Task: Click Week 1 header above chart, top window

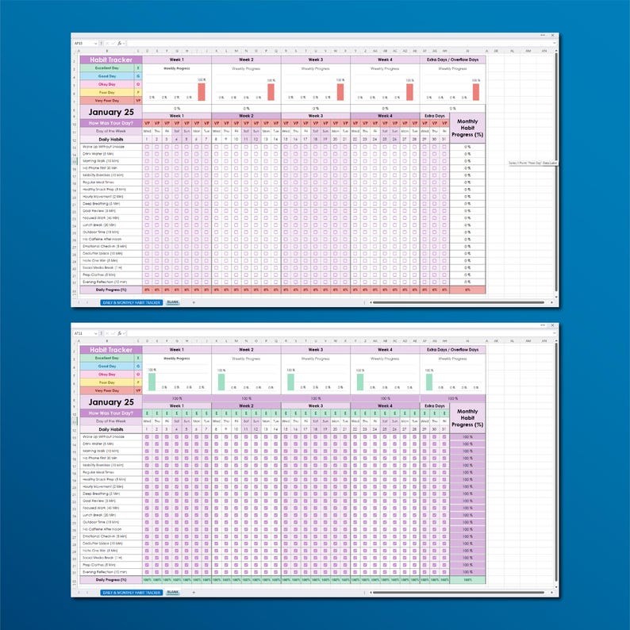Action: [x=177, y=60]
